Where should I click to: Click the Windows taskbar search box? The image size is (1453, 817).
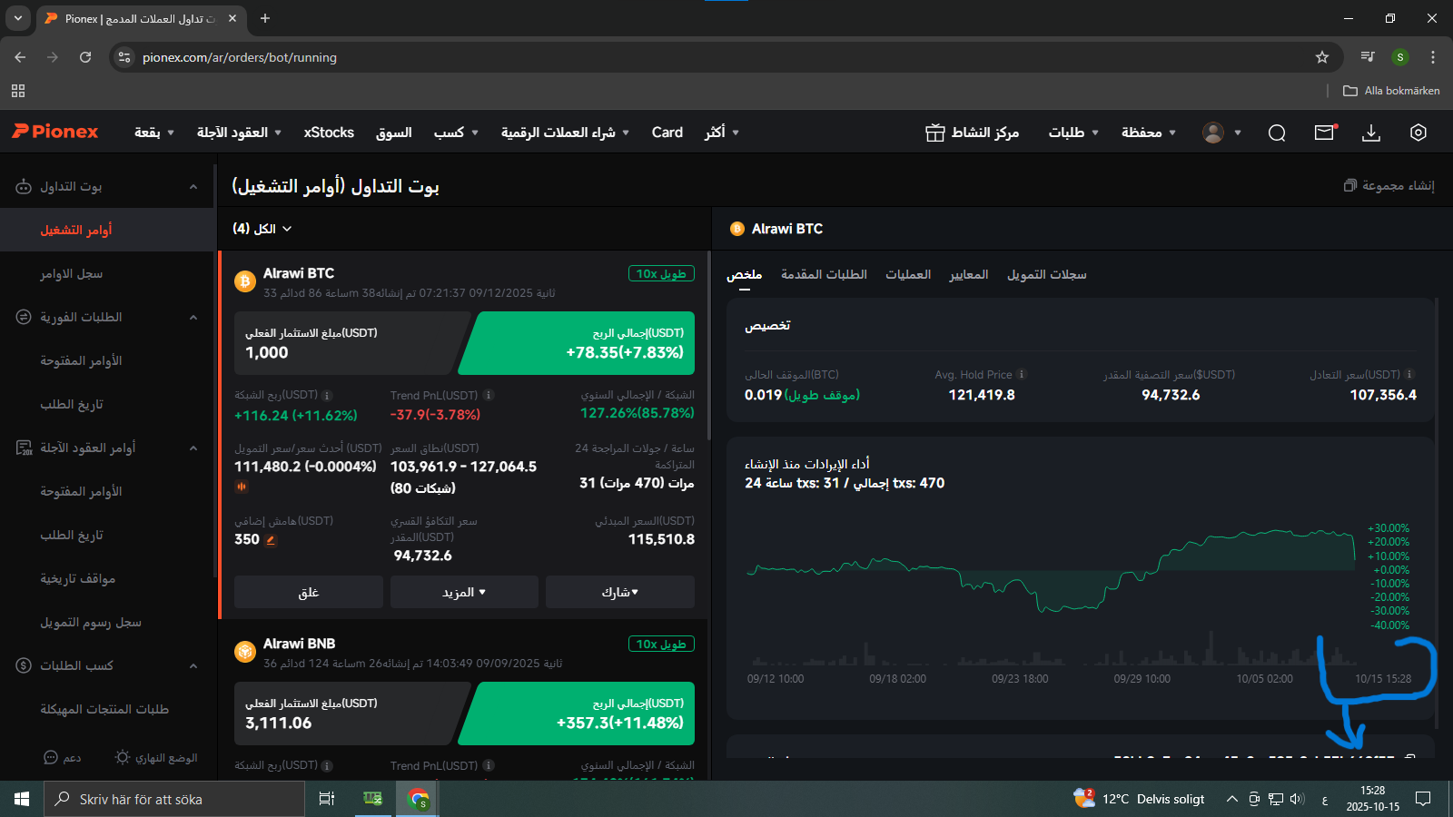coord(174,799)
